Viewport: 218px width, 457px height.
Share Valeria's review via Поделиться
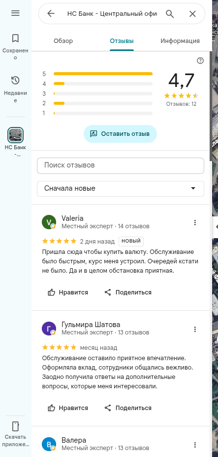(x=128, y=292)
